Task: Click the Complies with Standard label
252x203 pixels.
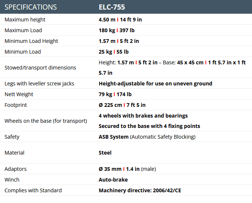Action: (33, 190)
